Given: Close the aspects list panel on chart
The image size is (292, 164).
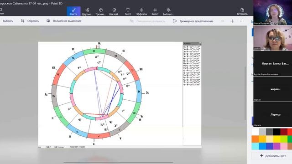Looking at the screenshot, I should (x=200, y=44).
